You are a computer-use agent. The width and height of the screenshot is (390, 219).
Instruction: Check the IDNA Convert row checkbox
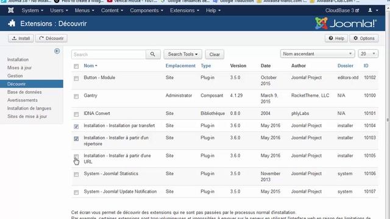76,114
